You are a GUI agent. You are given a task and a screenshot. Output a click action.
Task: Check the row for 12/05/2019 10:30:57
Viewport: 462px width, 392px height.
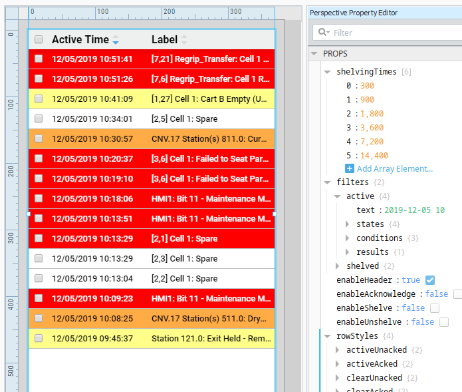click(39, 138)
